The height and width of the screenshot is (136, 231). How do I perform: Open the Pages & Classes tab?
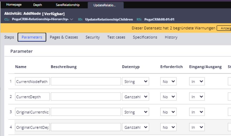click(64, 37)
